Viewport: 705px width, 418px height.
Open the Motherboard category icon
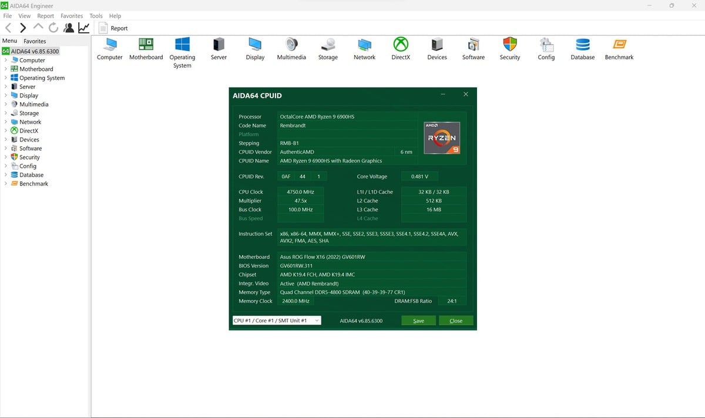pos(146,49)
